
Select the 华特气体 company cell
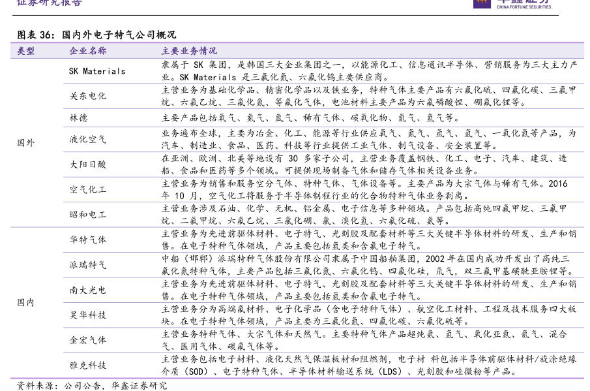point(88,240)
